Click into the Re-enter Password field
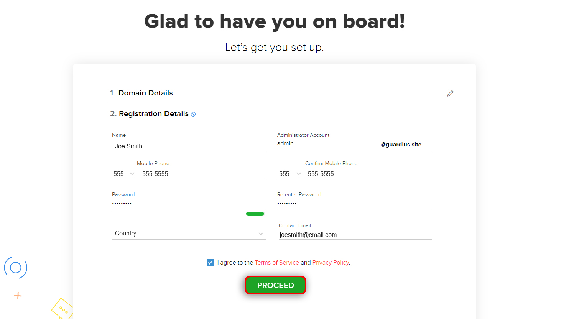The height and width of the screenshot is (319, 569). point(354,204)
